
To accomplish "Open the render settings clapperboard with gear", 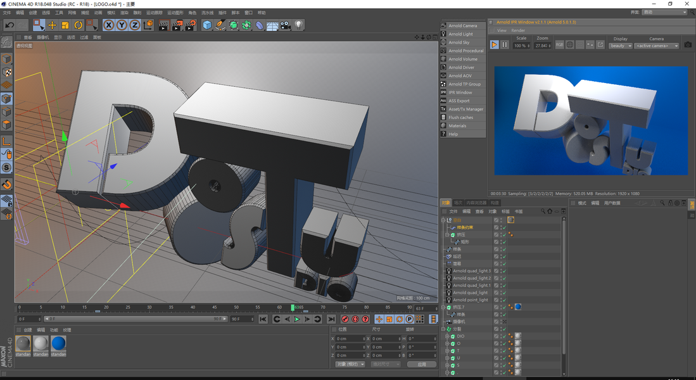I will pyautogui.click(x=191, y=25).
